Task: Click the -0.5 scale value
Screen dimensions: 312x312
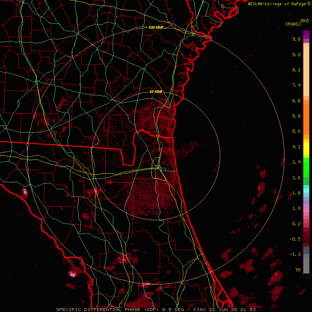Action: click(x=295, y=239)
